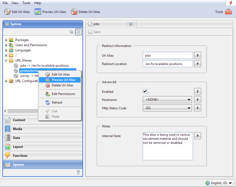Click the Edit Url Alias toolbar icon
236x187 pixels.
[x=7, y=12]
